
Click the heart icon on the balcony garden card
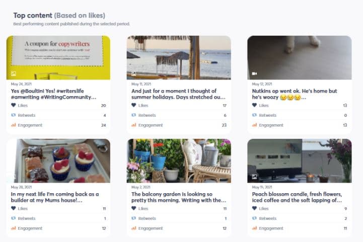click(134, 208)
